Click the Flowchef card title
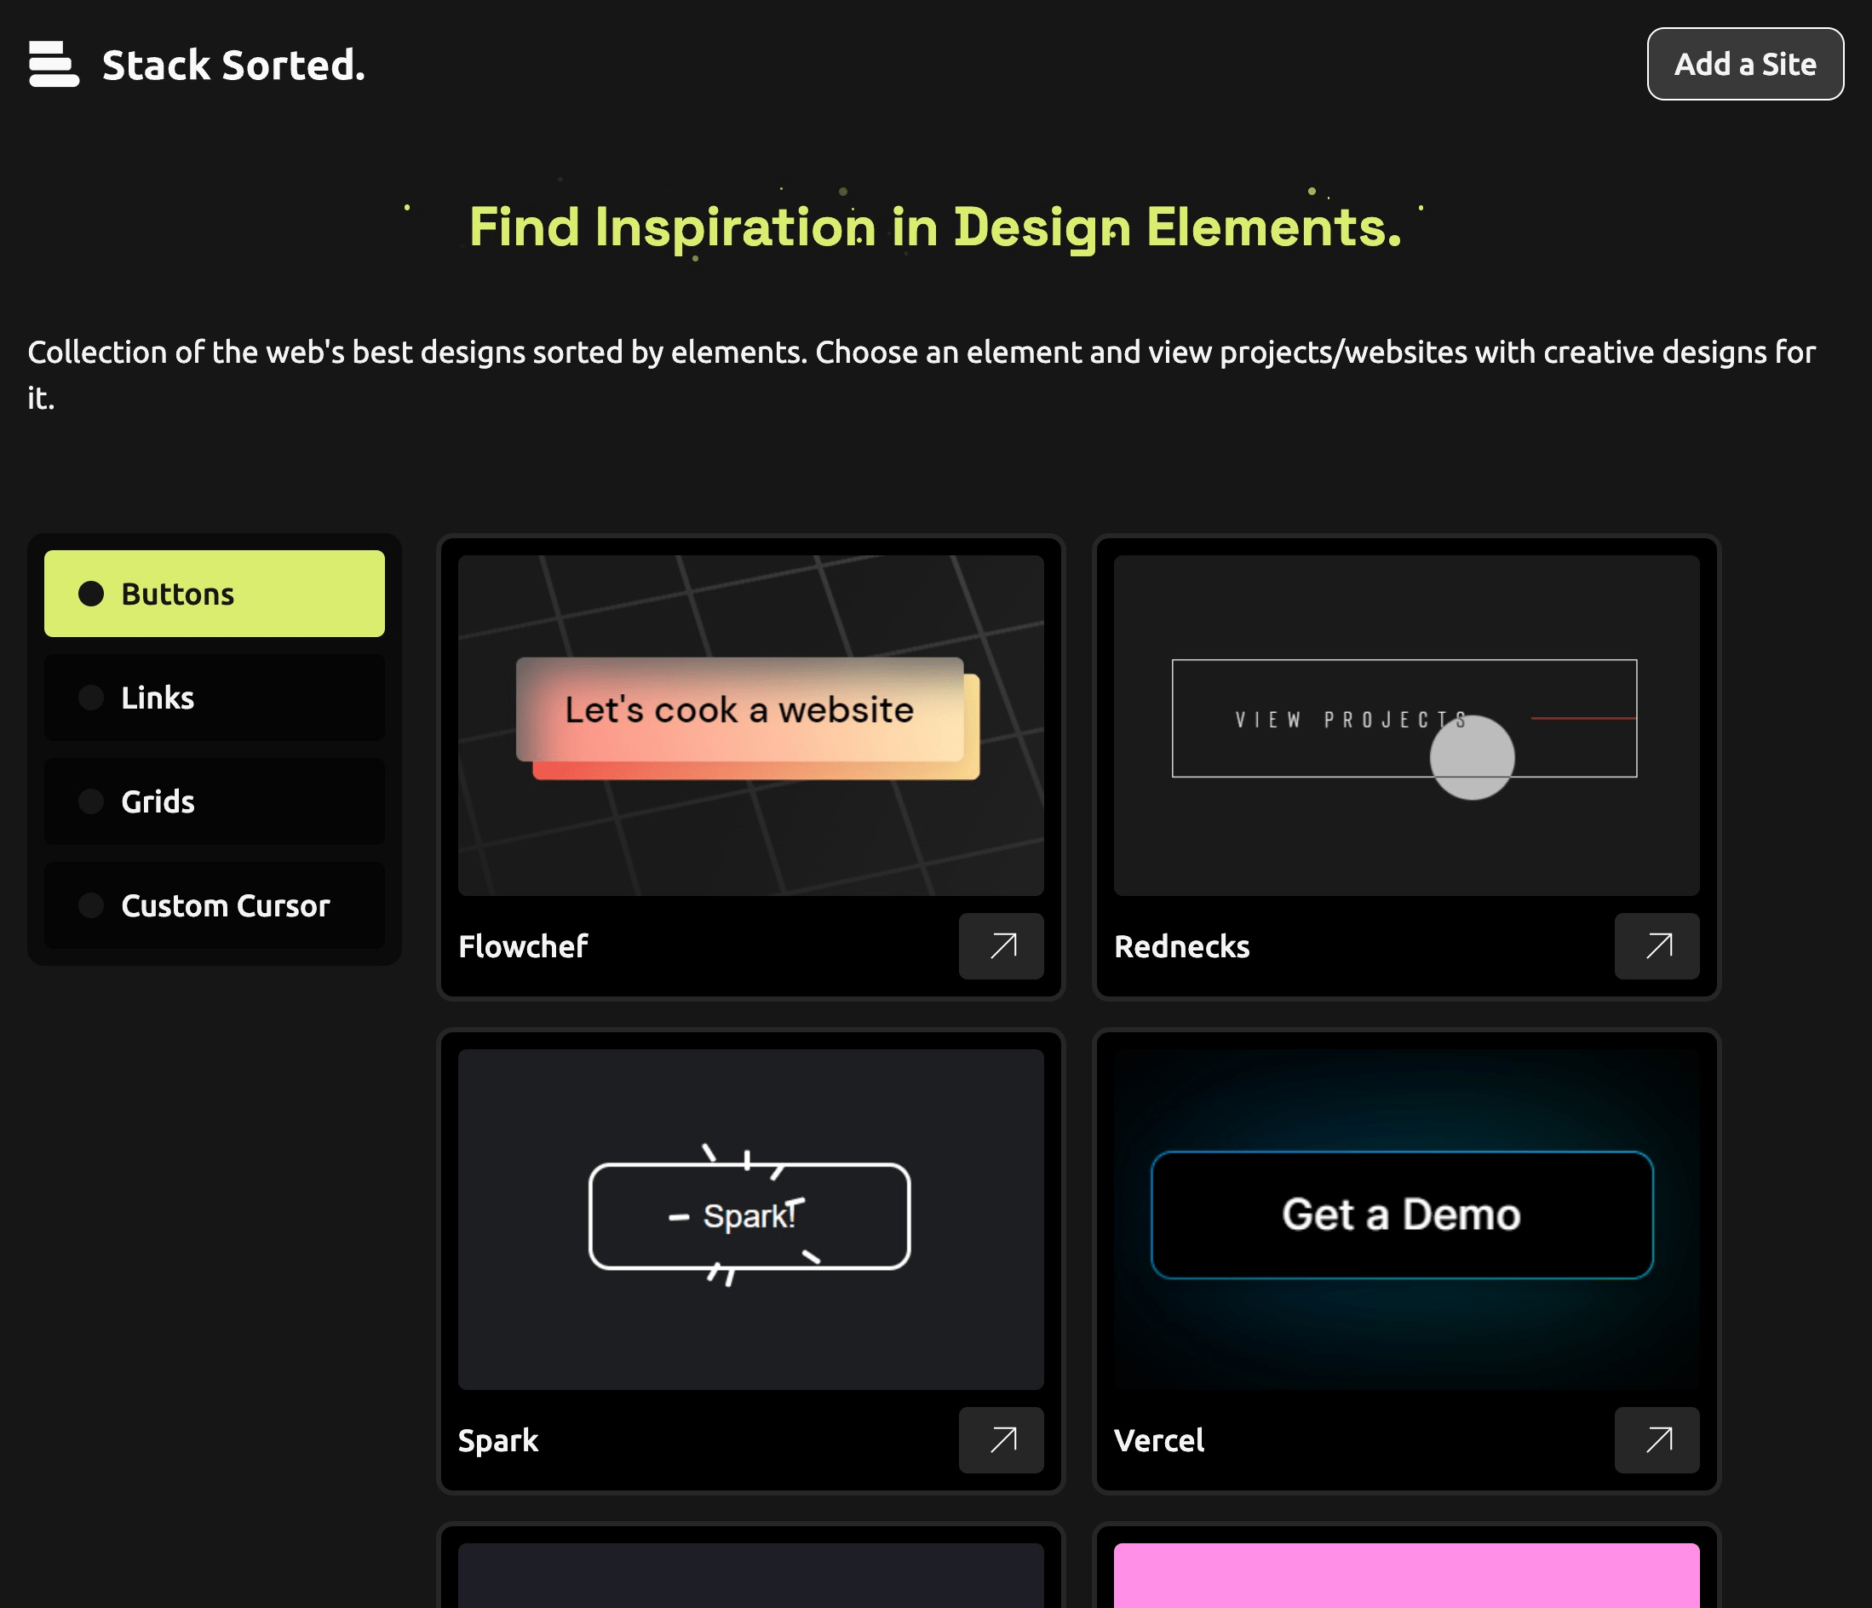 523,947
